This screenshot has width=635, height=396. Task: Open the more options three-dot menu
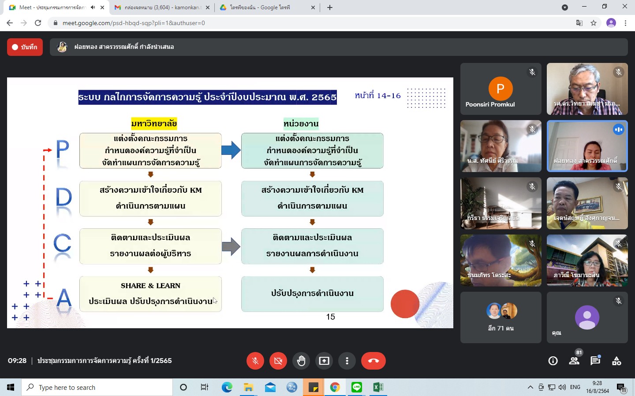[347, 361]
